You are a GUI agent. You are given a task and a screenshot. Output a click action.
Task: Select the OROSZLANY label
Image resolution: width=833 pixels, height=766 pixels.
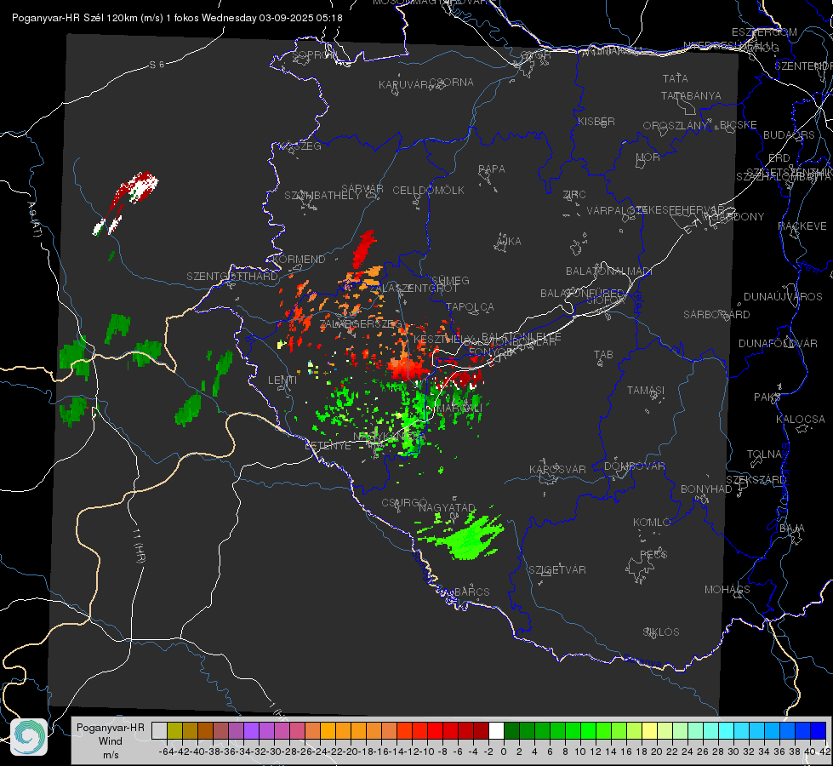tap(676, 125)
